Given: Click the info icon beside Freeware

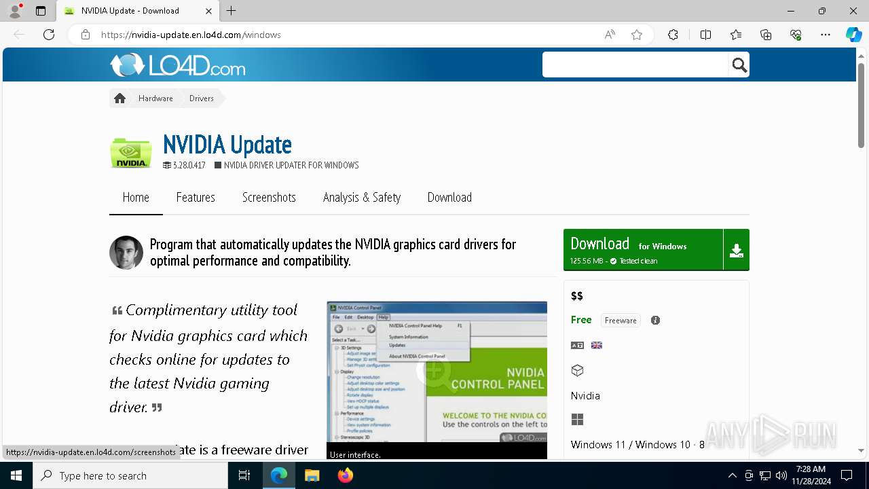Looking at the screenshot, I should coord(655,321).
